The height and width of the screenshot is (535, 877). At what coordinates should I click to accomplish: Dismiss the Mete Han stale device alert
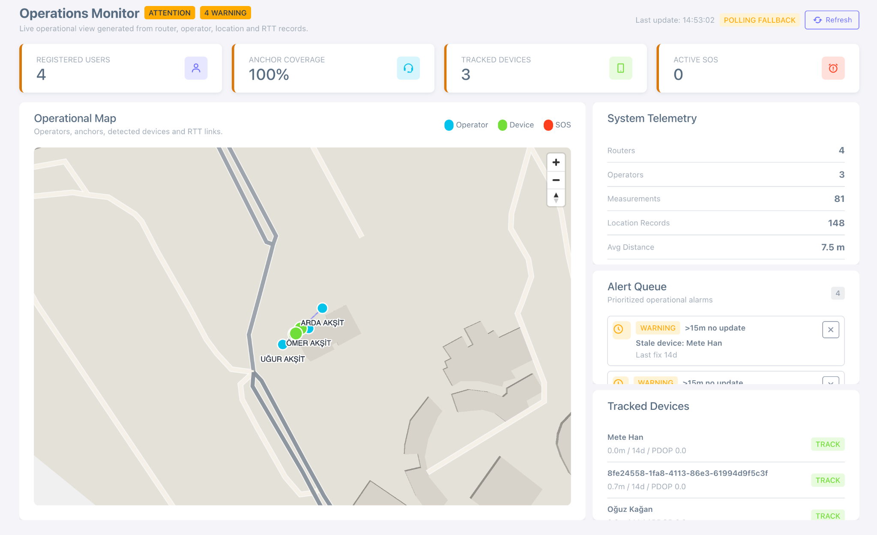830,330
